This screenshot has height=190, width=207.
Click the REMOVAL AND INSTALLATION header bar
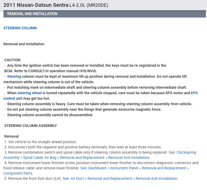[x=105, y=14]
